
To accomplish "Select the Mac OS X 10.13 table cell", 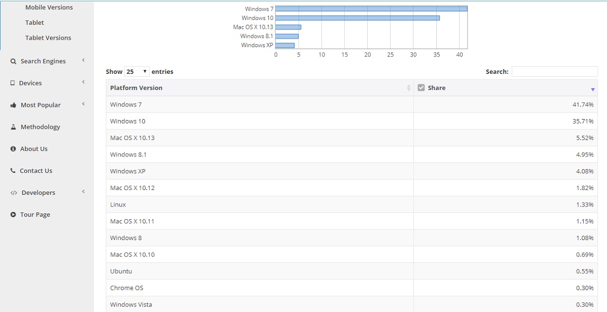I will point(260,138).
